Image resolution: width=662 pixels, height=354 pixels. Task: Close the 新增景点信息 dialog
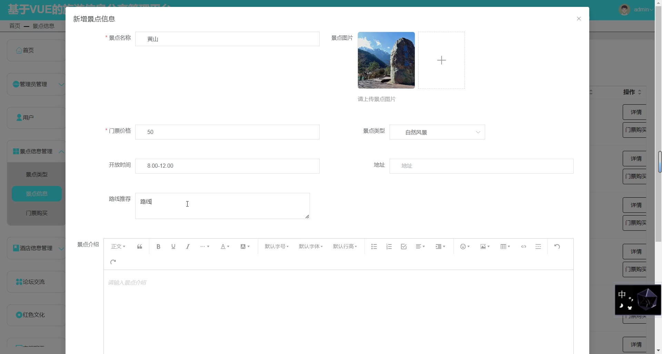pos(579,19)
